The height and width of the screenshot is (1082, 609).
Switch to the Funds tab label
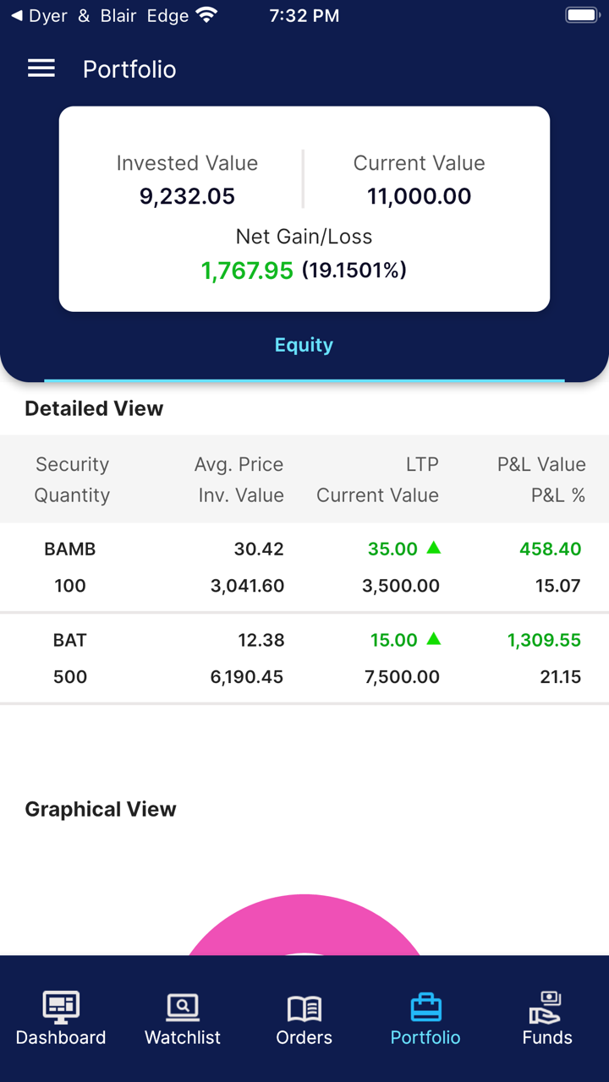(x=547, y=1037)
